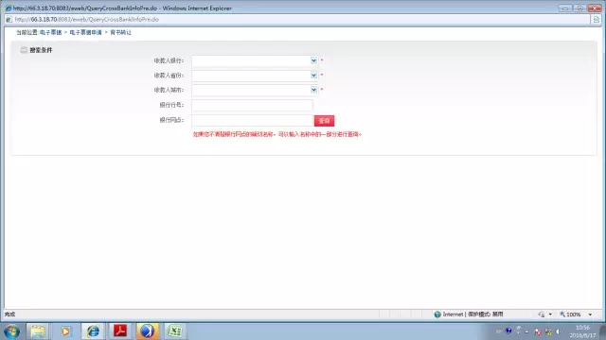606x340 pixels.
Task: Click the 搜索条件 panel header icon
Action: click(24, 50)
